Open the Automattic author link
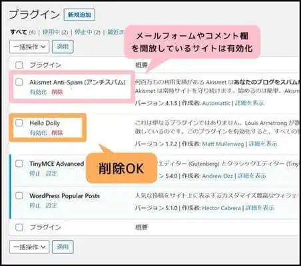The width and height of the screenshot is (301, 266). (216, 103)
